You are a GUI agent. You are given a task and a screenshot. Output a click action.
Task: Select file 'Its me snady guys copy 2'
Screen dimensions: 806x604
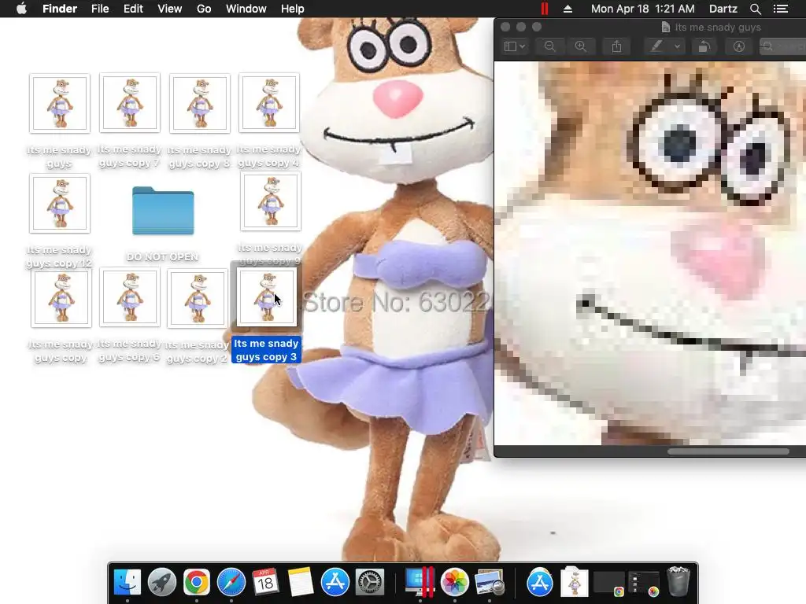tap(198, 298)
